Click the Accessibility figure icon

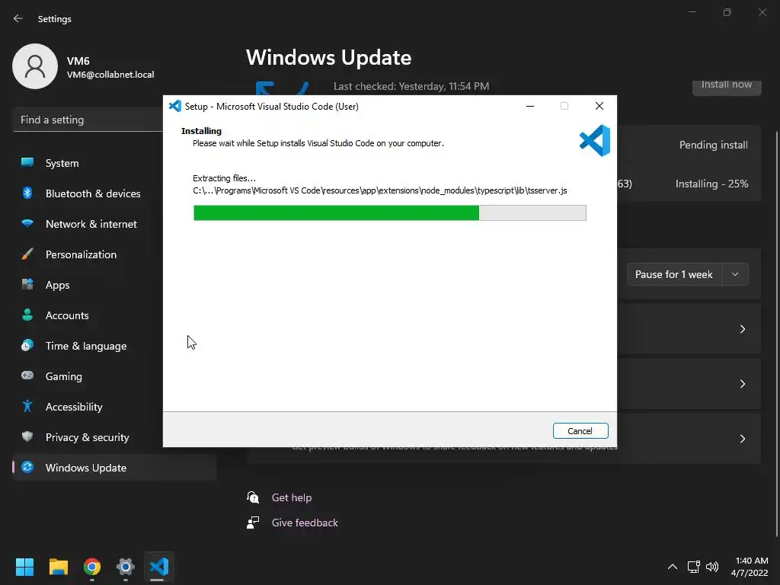27,407
